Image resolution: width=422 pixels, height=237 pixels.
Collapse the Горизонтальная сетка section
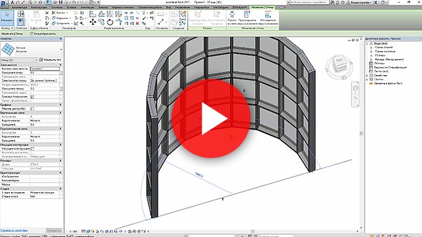60,129
